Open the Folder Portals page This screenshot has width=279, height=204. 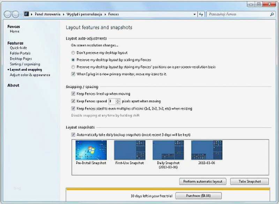(20, 53)
